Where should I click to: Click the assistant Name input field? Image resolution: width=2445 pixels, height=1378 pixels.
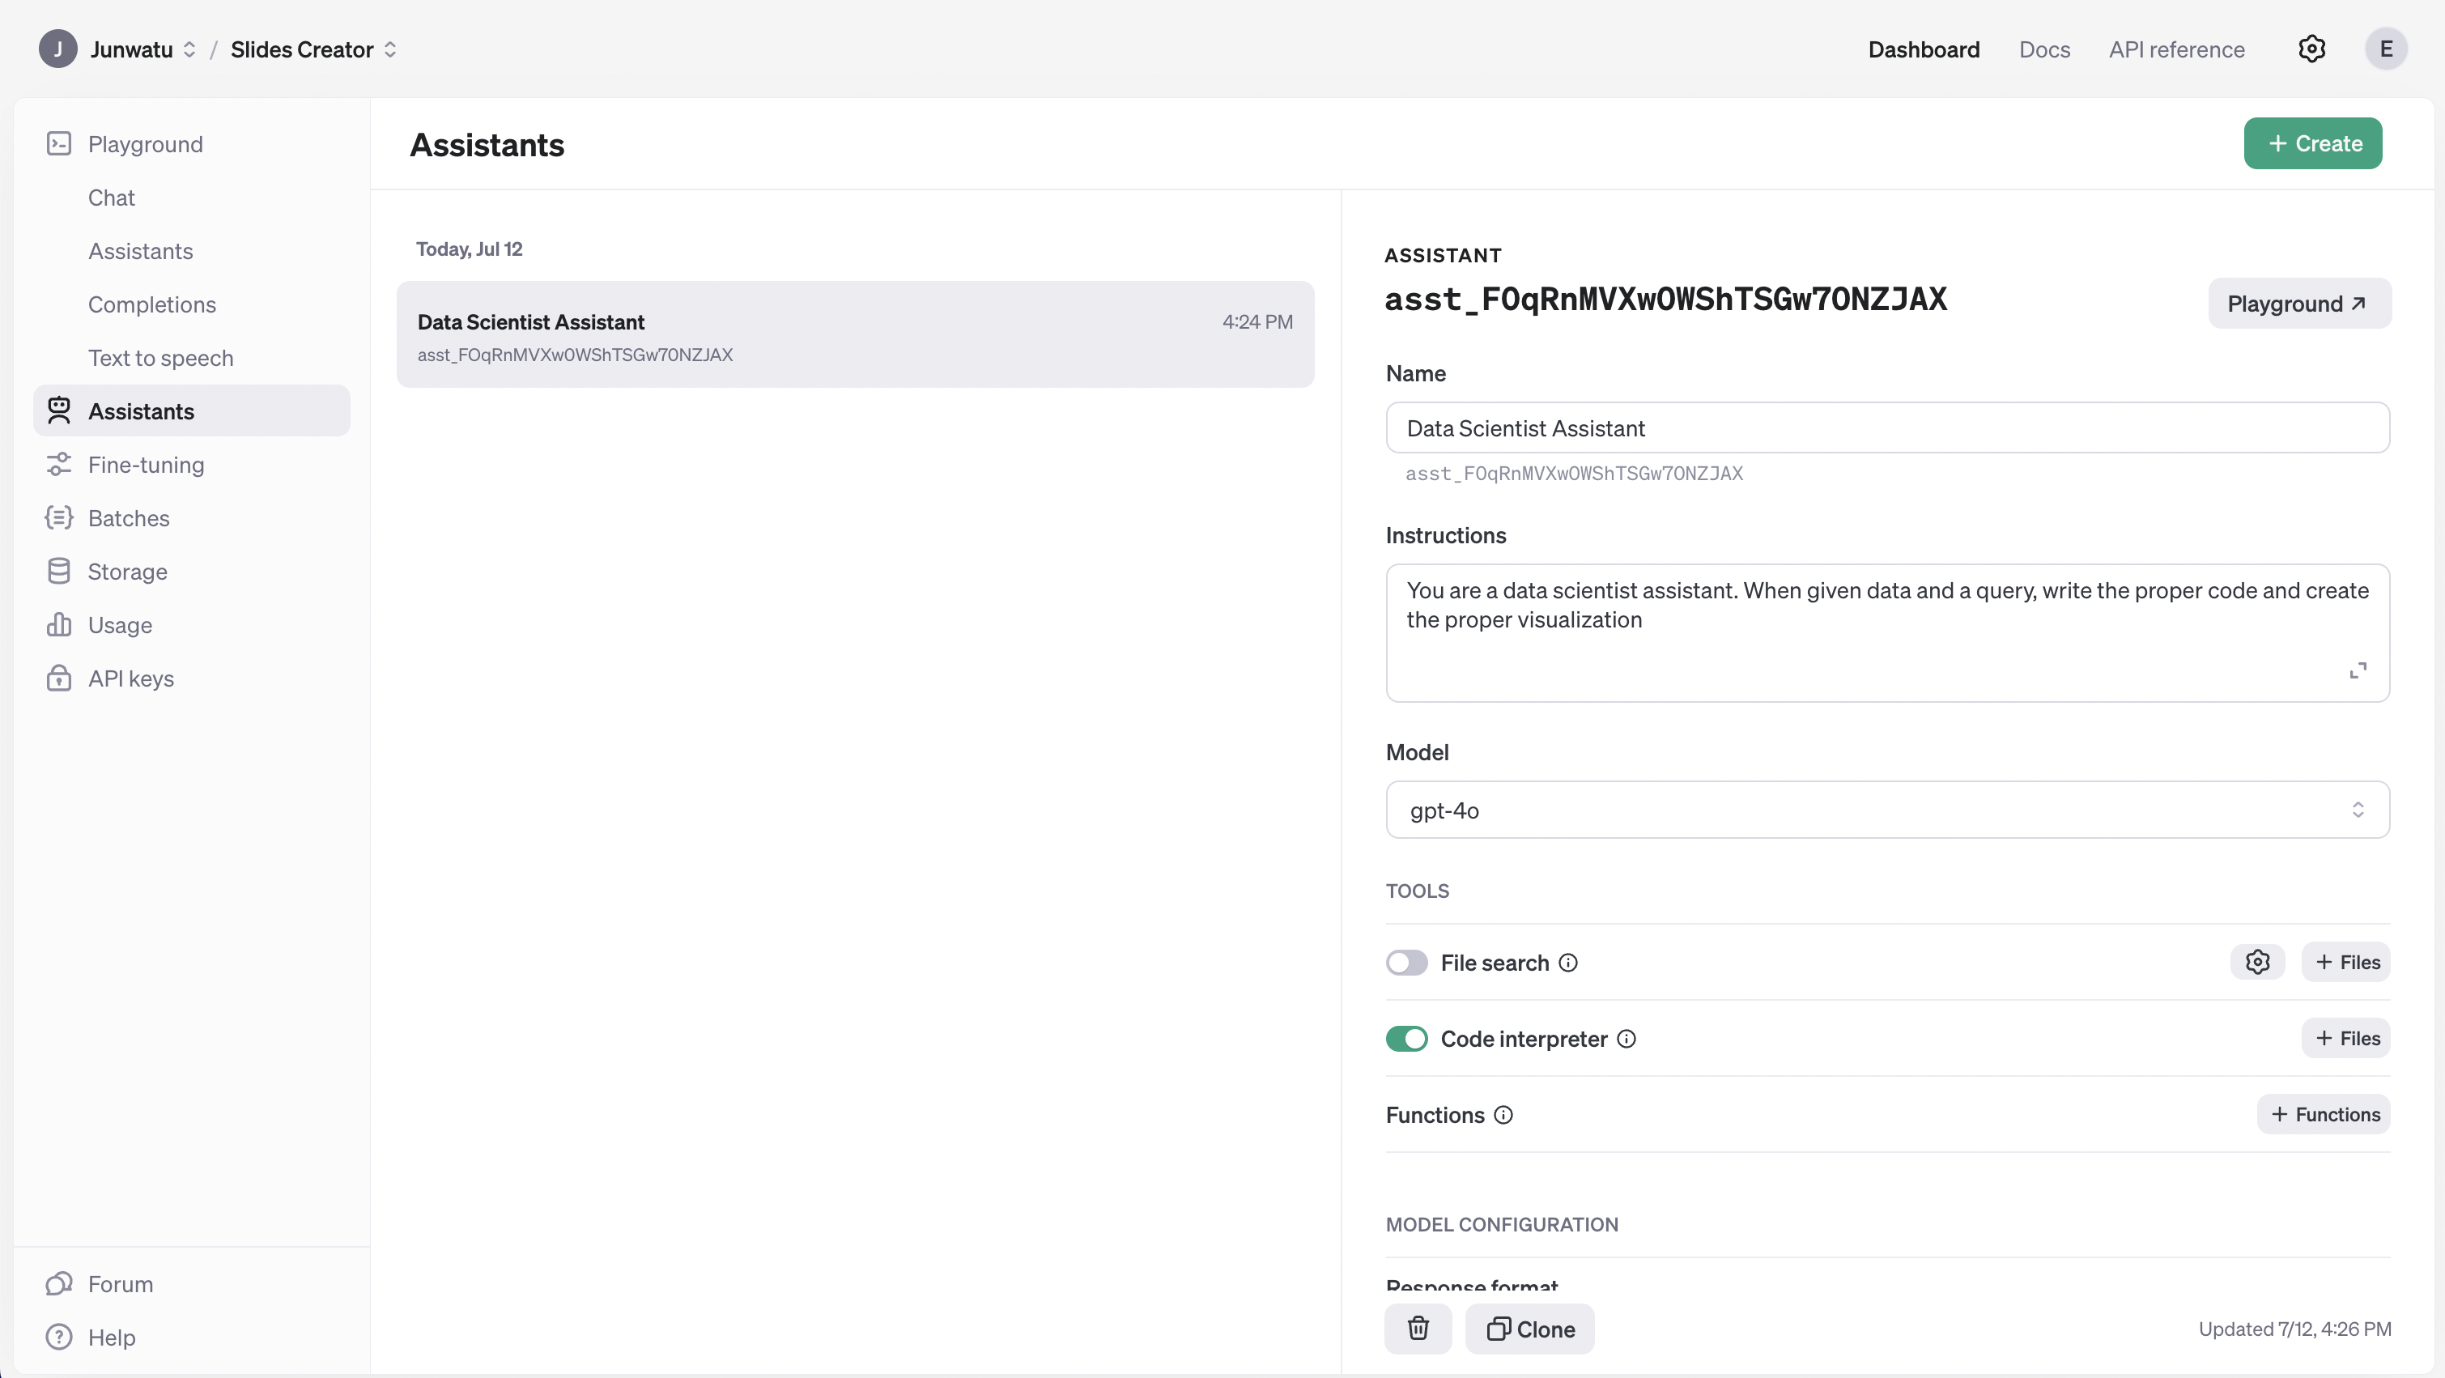1887,428
